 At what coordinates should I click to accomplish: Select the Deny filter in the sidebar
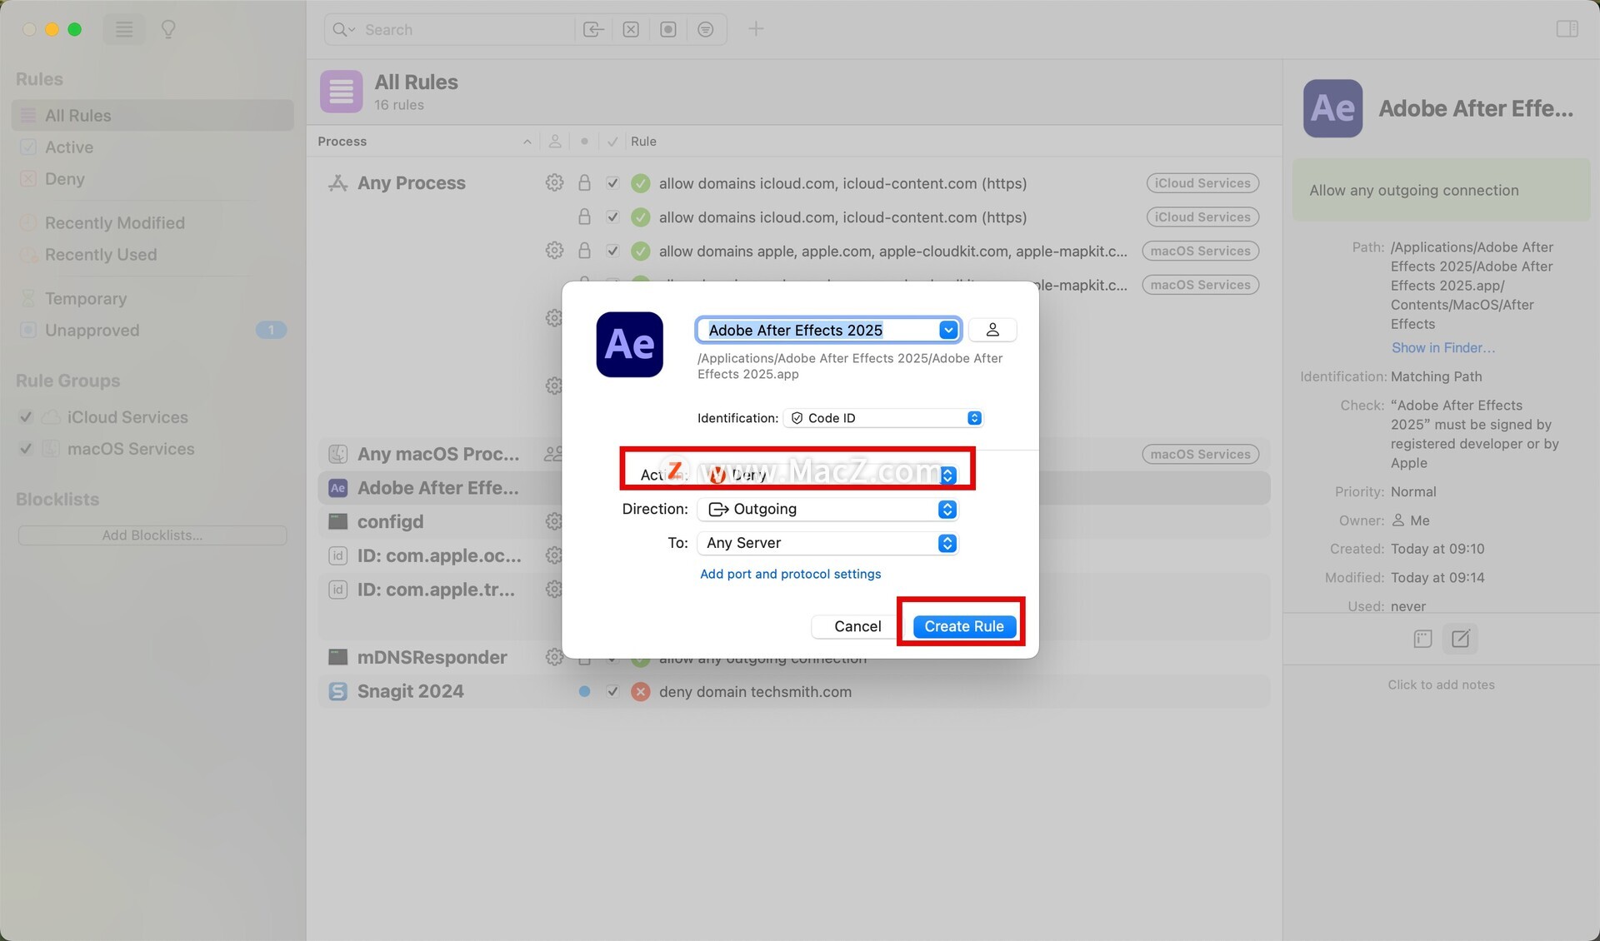click(x=65, y=178)
